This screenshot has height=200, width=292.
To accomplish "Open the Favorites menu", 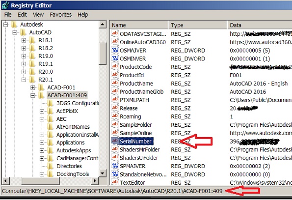I will [x=60, y=15].
